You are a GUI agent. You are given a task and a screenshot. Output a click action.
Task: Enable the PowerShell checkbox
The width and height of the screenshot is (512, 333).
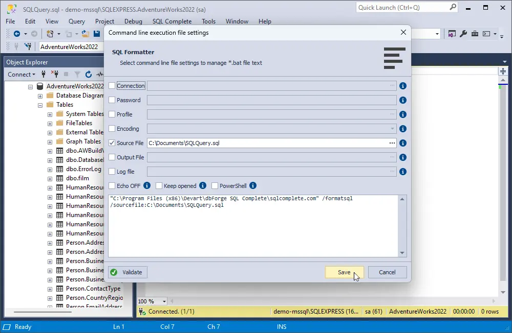coord(214,185)
